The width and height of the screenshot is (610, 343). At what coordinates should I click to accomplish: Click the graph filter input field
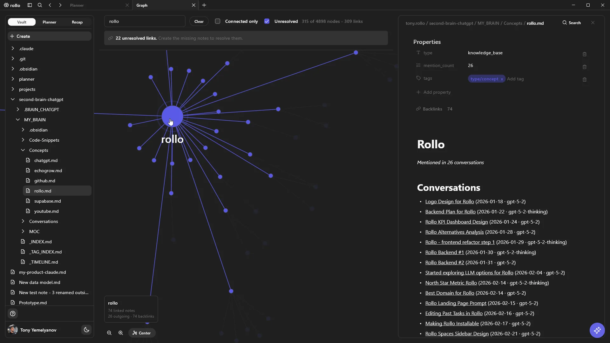(x=145, y=21)
